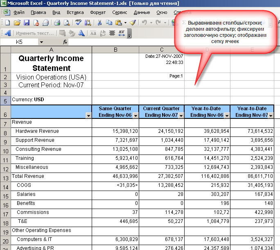280x250 pixels.
Task: Select column C by its header
Action: tap(162, 50)
